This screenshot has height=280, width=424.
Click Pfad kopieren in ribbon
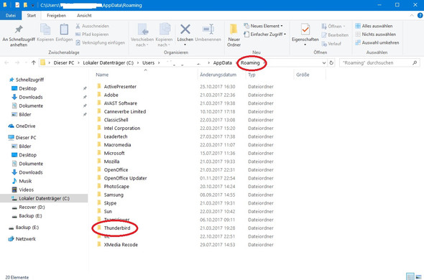pyautogui.click(x=92, y=34)
